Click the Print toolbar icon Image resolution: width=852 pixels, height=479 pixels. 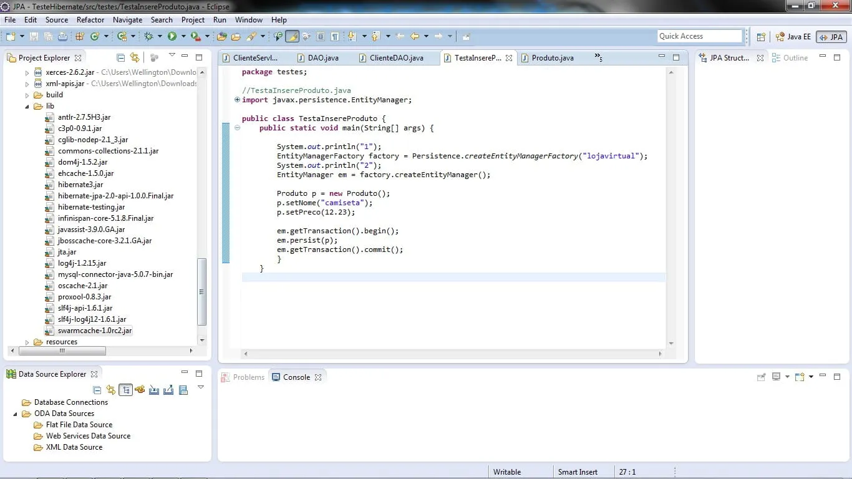click(x=62, y=37)
